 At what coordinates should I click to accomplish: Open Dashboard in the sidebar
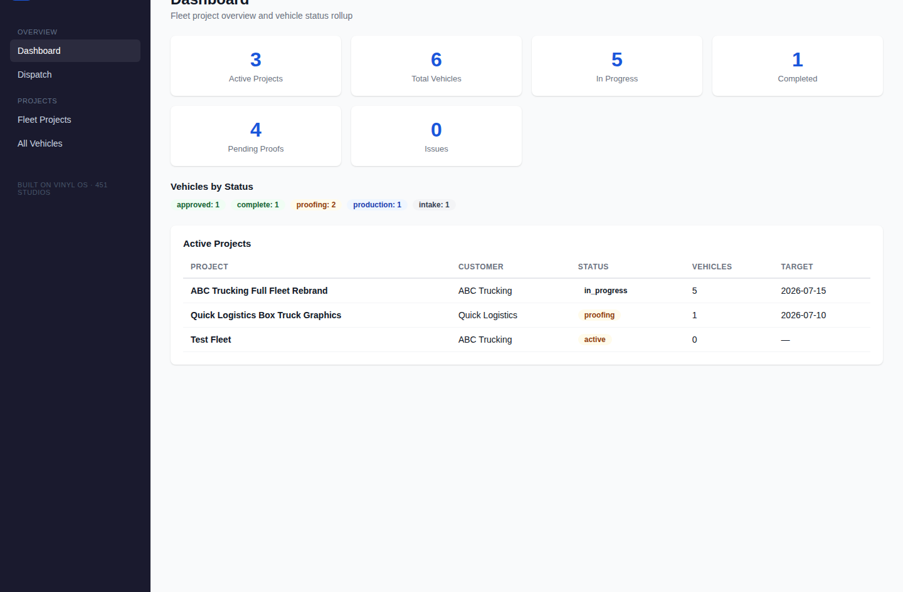(75, 51)
